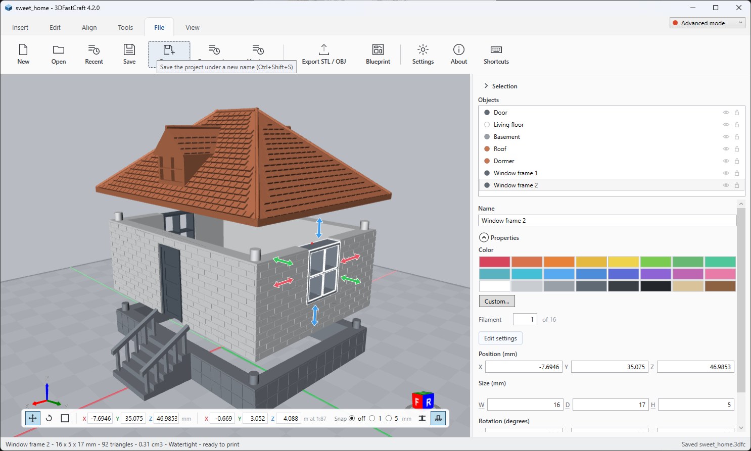
Task: Select the Roof row in Objects list
Action: pyautogui.click(x=611, y=149)
